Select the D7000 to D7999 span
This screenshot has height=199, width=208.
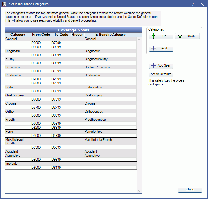[x=71, y=99]
